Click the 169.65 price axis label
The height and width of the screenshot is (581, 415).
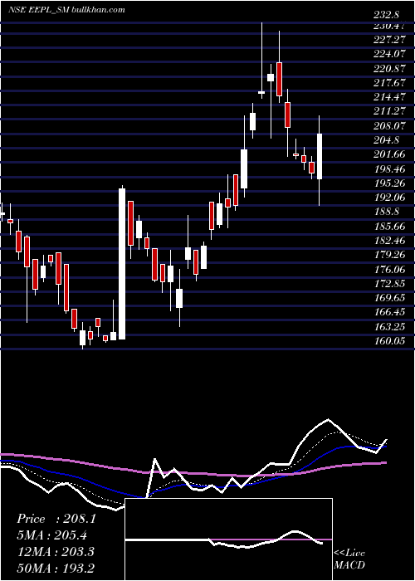click(388, 298)
